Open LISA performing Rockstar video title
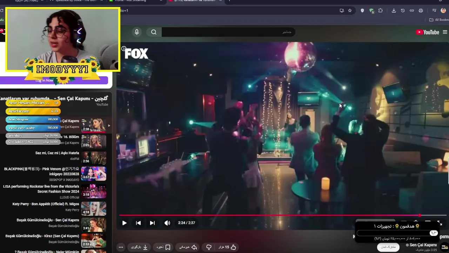Image resolution: width=449 pixels, height=253 pixels. coord(41,189)
